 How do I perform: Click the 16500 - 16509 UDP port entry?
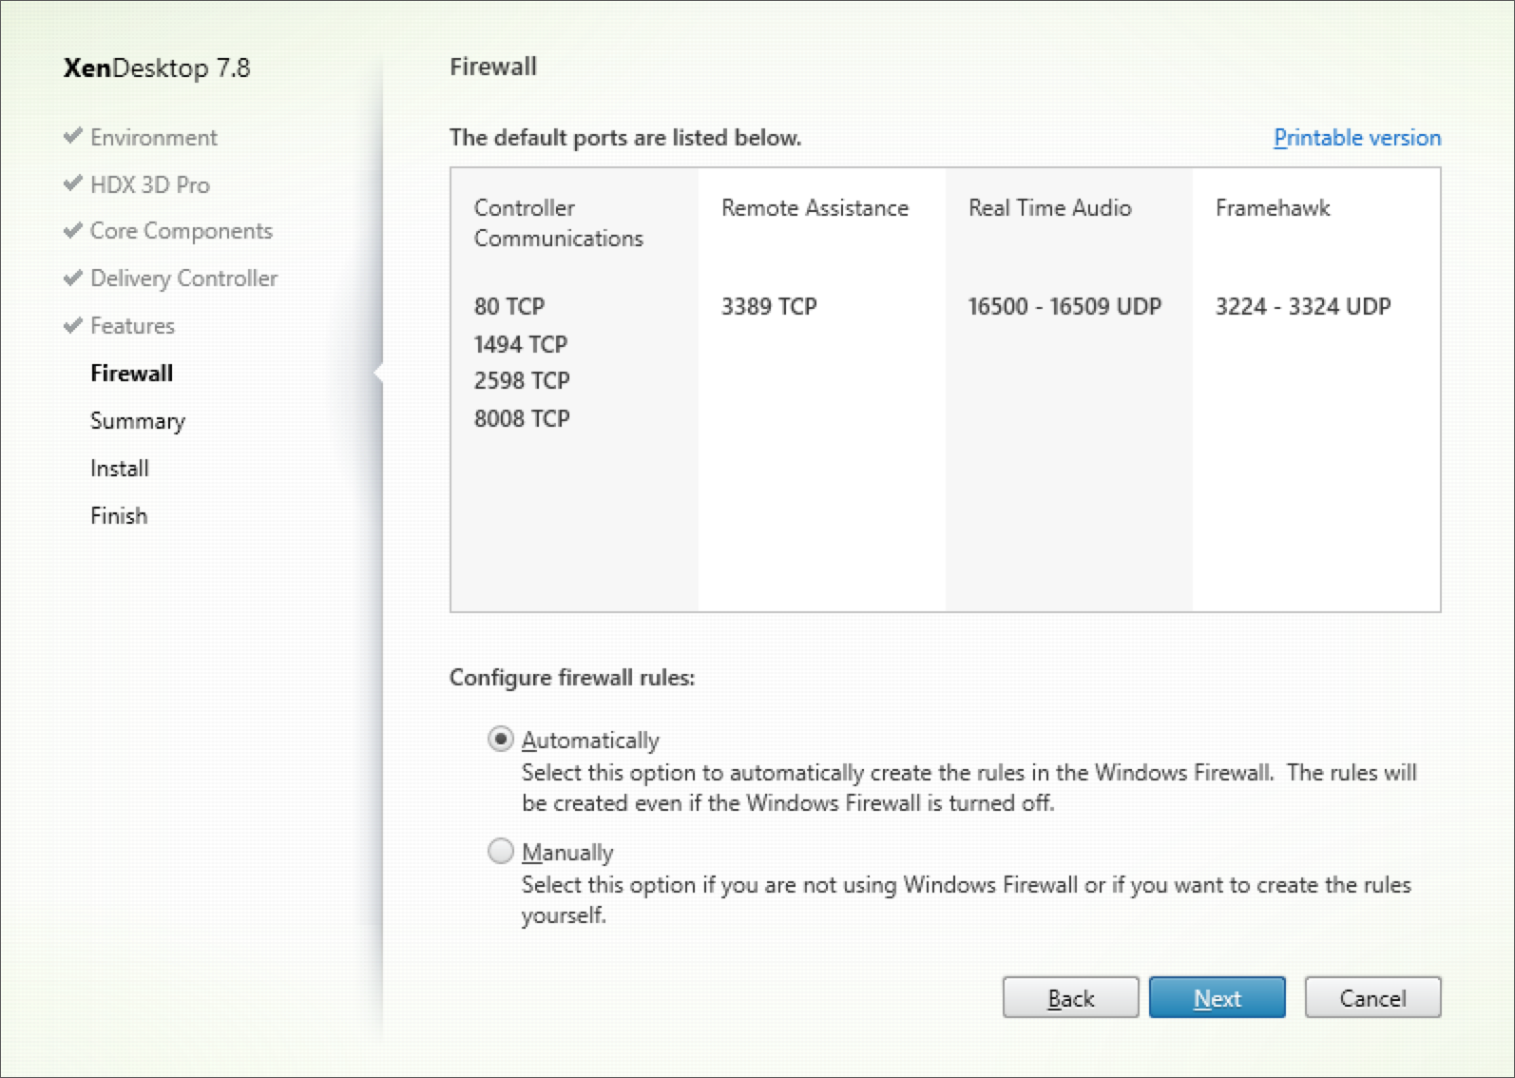(x=1064, y=307)
